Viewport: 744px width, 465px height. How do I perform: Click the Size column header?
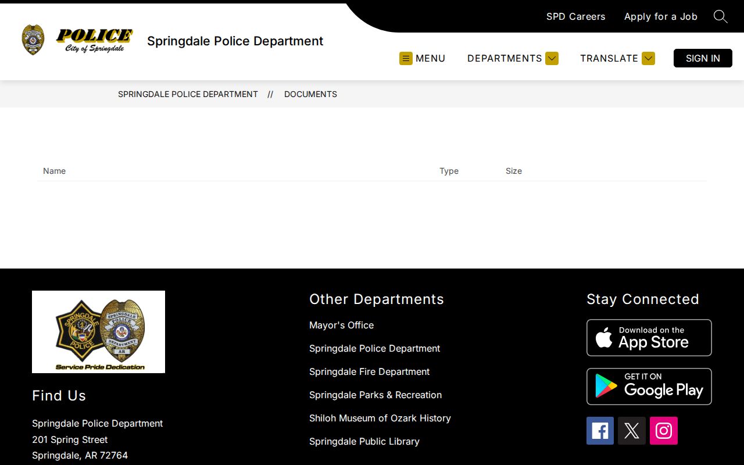(x=514, y=171)
